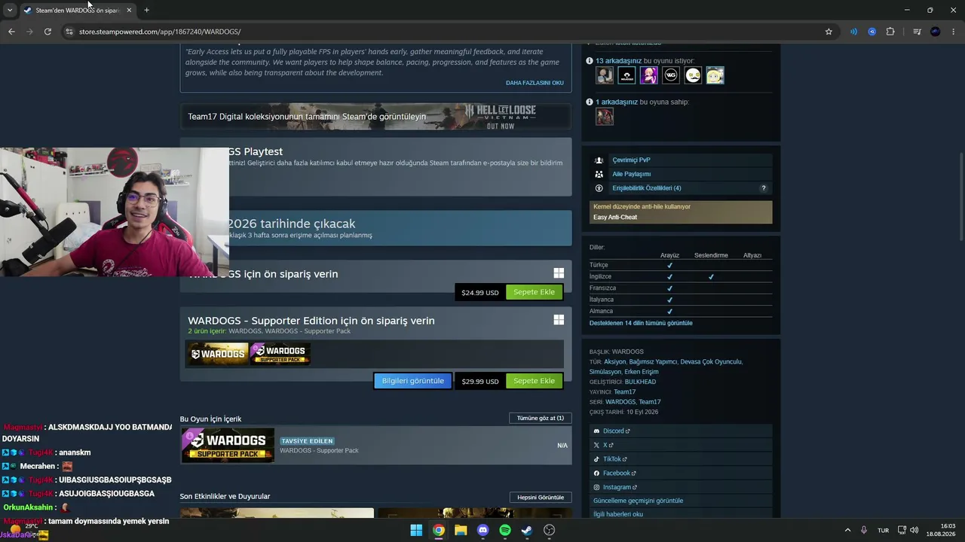Open the first friend avatar wanting this game
965x542 pixels.
605,75
